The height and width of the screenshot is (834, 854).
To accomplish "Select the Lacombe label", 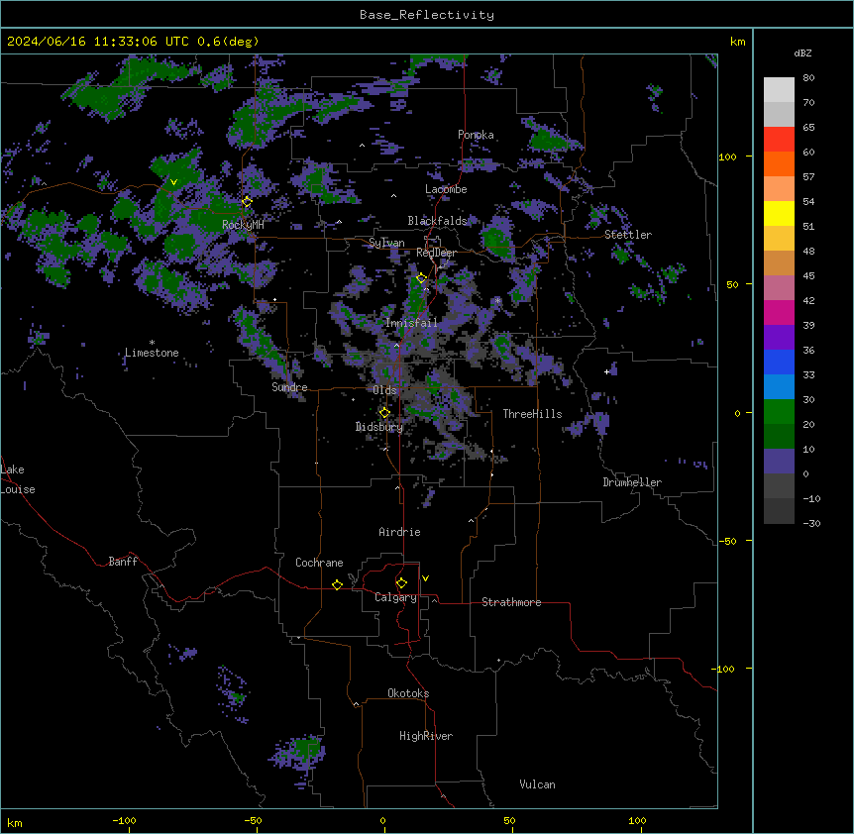I will pos(446,189).
